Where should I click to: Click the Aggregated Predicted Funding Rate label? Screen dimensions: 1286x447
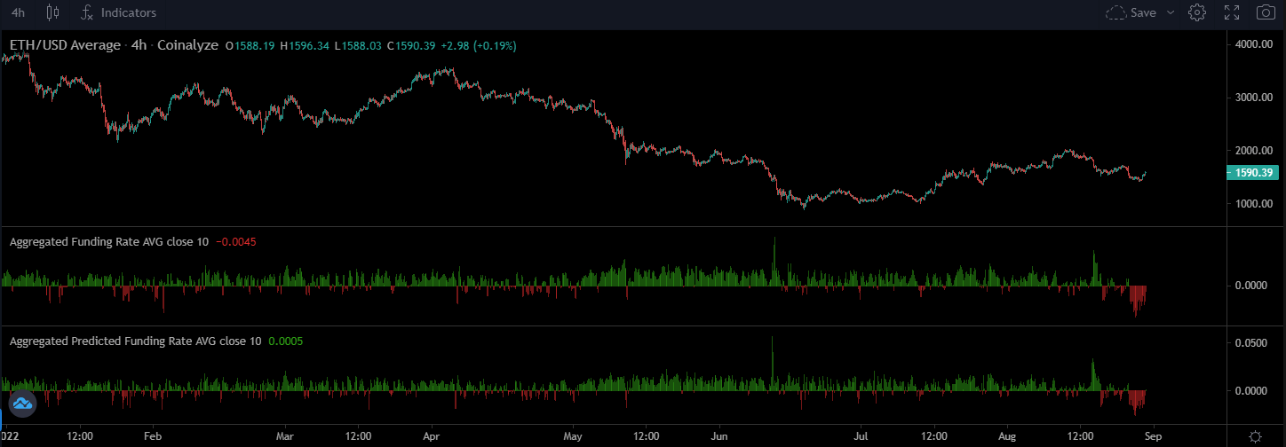pyautogui.click(x=135, y=341)
